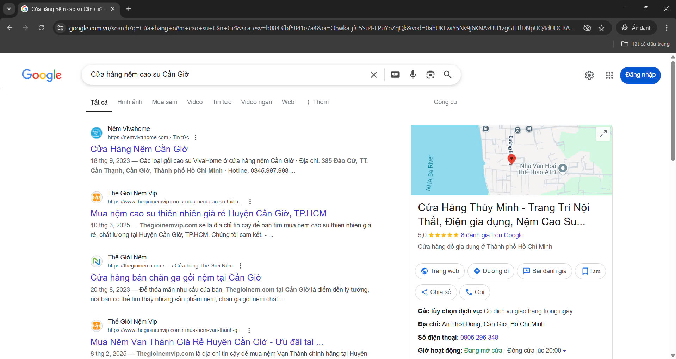Open the 8 đánh giá trên Google reviews link
Screen dimensions: 676x359
(492, 235)
